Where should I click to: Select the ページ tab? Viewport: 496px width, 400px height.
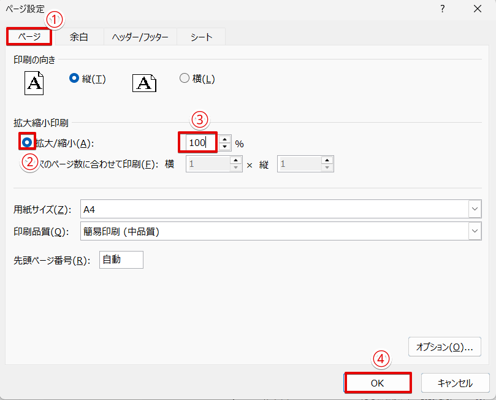pyautogui.click(x=28, y=37)
